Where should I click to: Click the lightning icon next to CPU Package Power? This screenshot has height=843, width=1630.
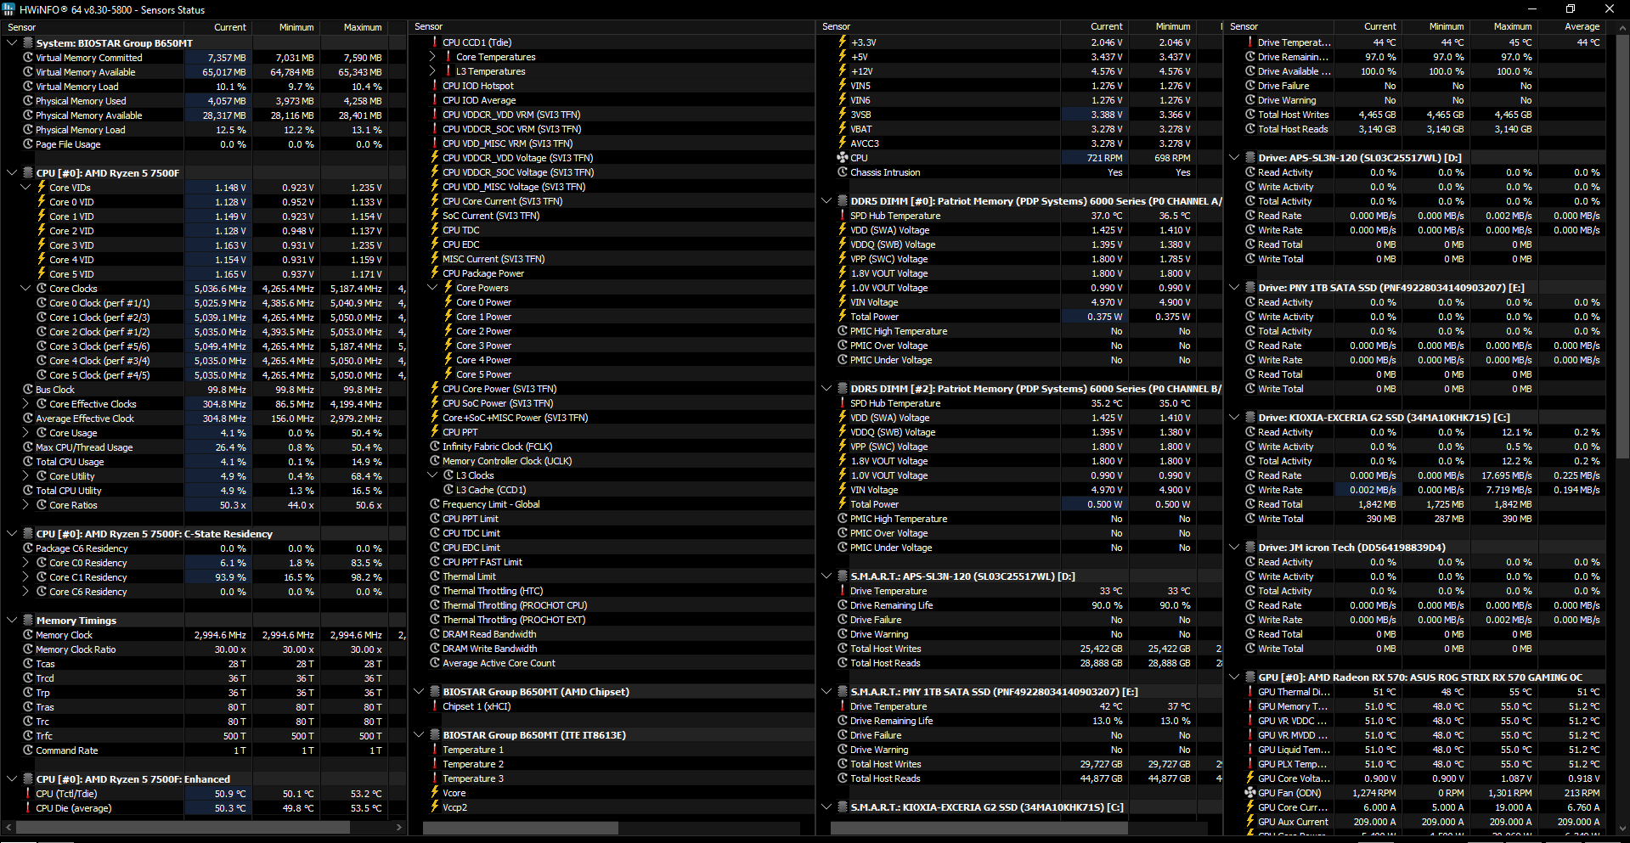pos(435,273)
